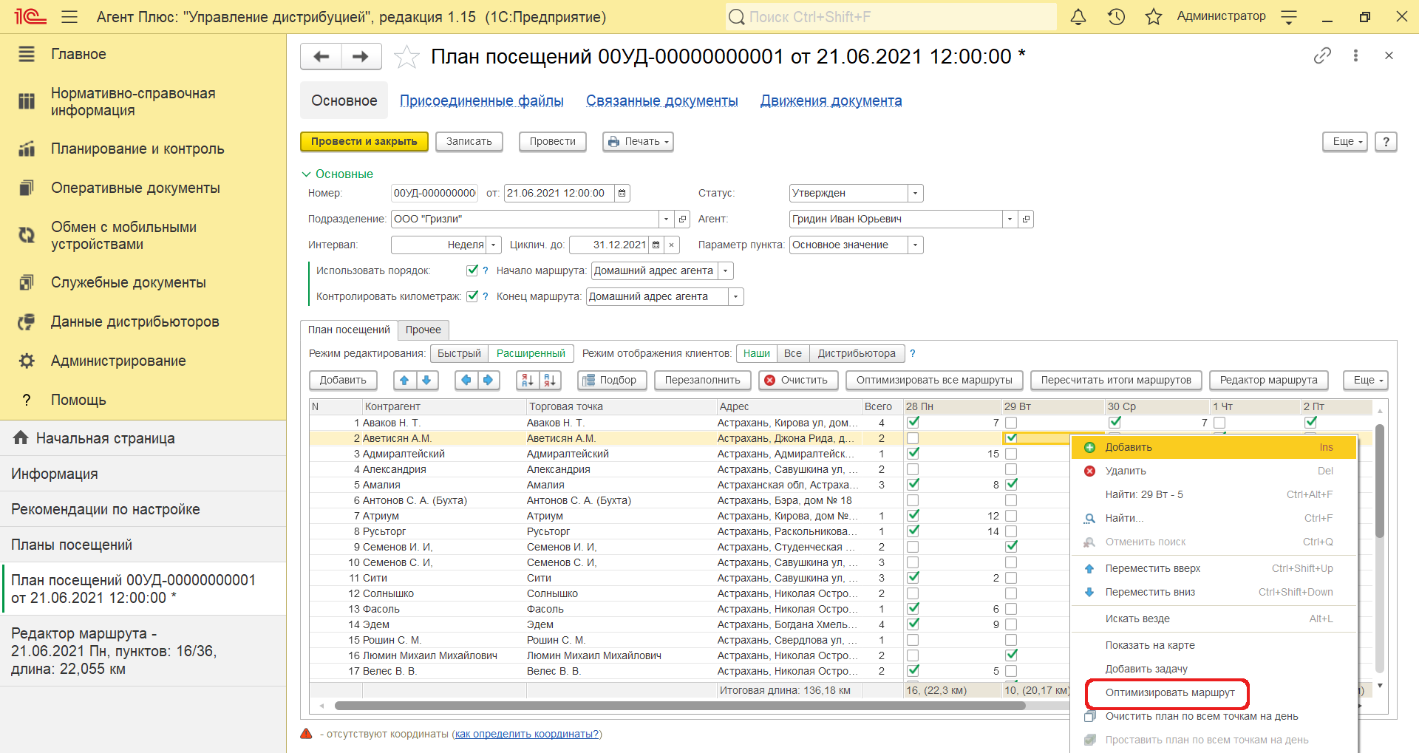Image resolution: width=1419 pixels, height=753 pixels.
Task: Open Начало маршрута dropdown
Action: (x=725, y=271)
